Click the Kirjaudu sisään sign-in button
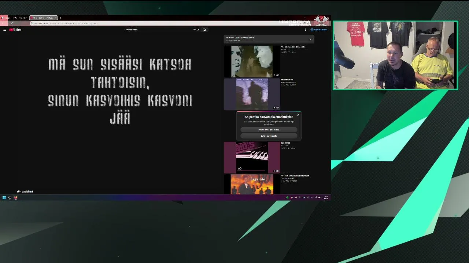 (x=318, y=30)
